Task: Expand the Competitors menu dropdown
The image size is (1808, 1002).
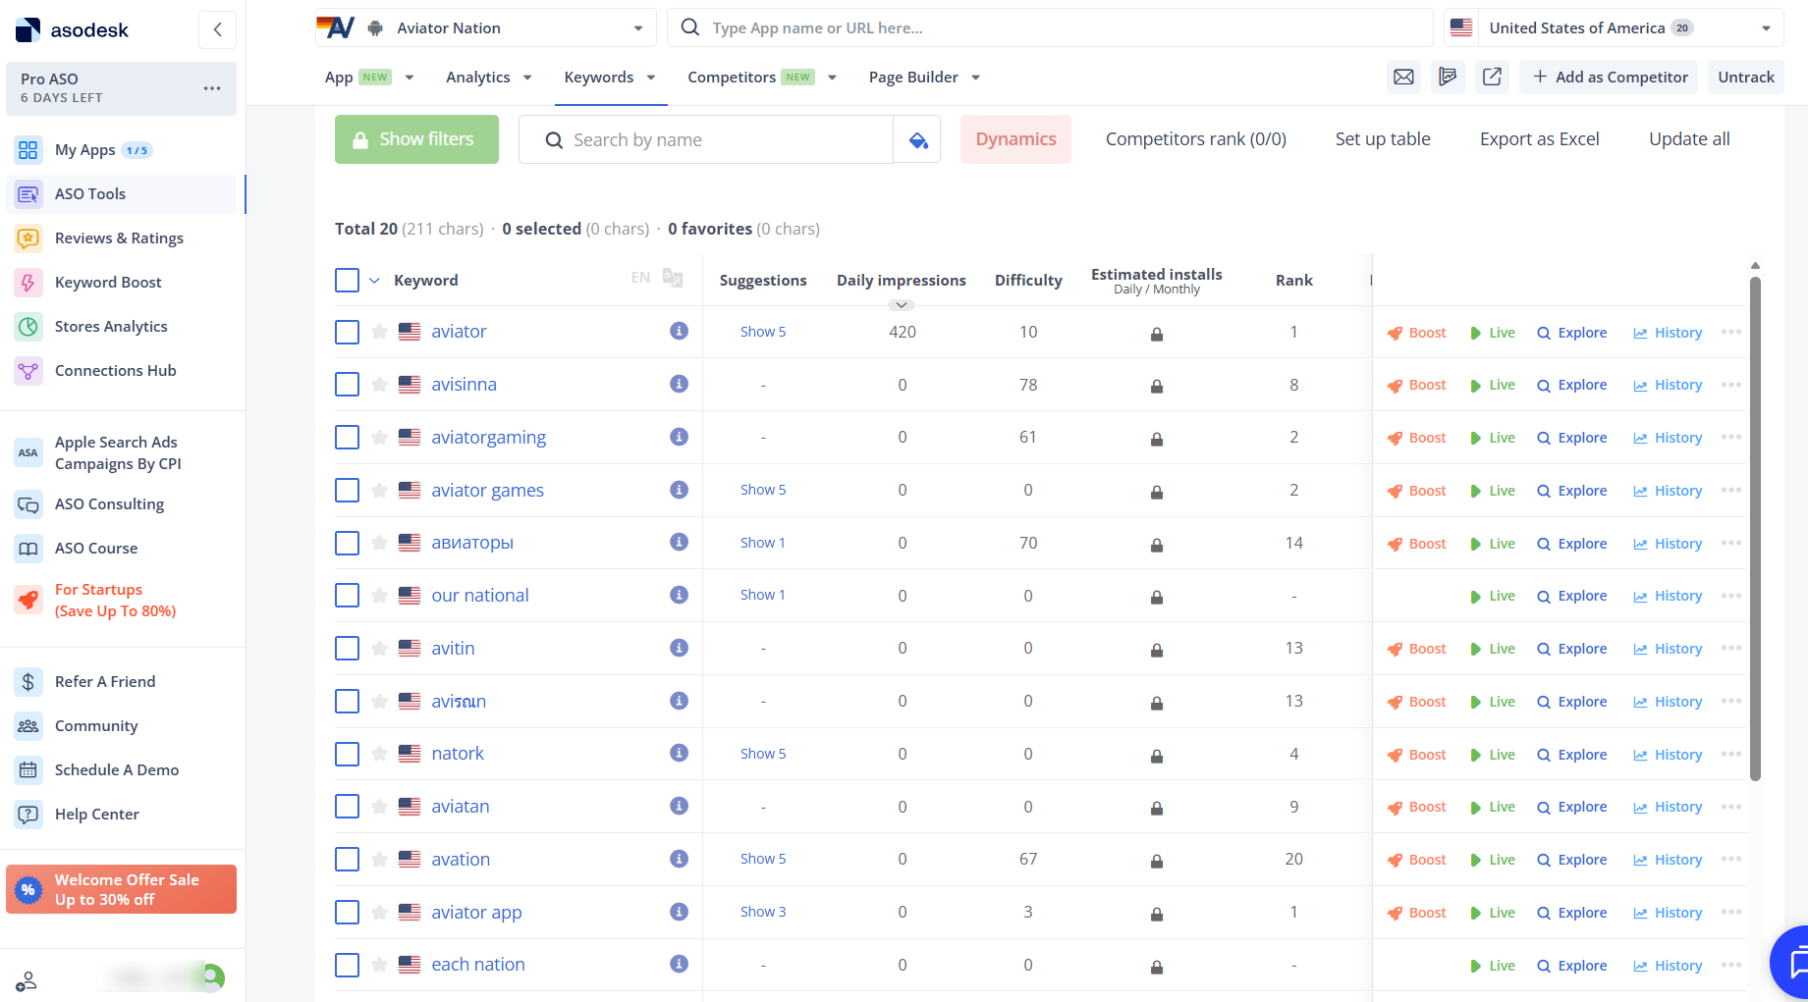Action: pos(762,78)
